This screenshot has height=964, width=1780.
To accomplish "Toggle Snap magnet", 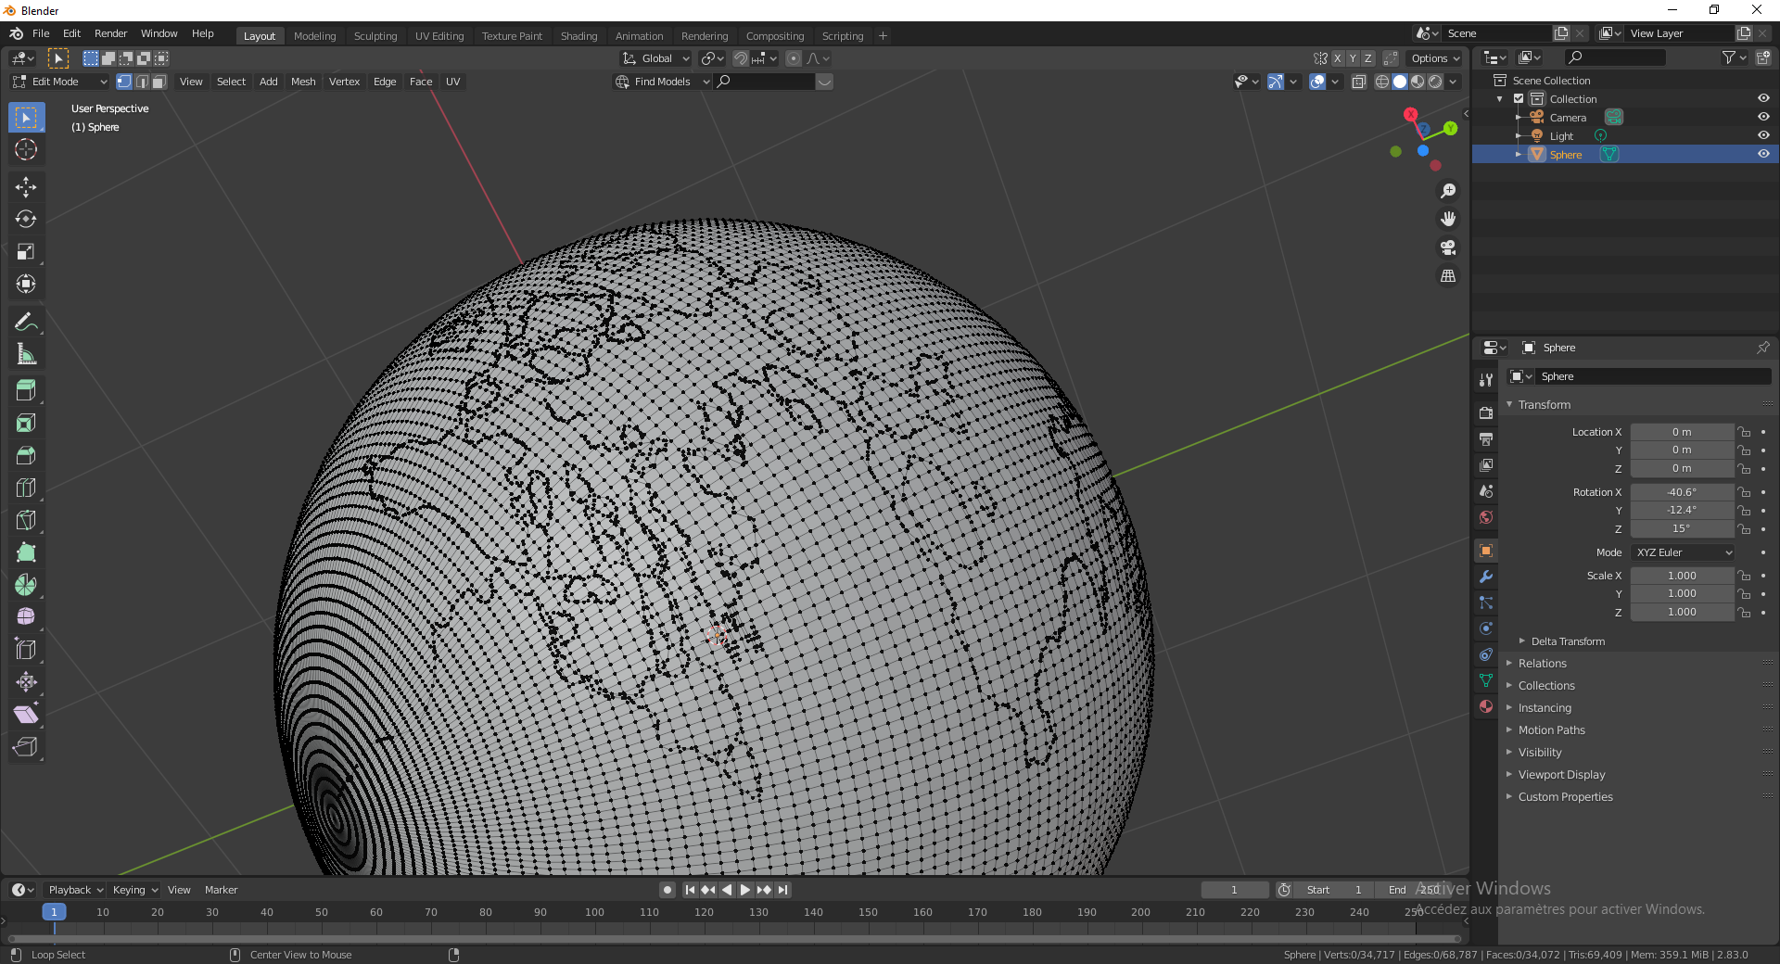I will click(741, 58).
